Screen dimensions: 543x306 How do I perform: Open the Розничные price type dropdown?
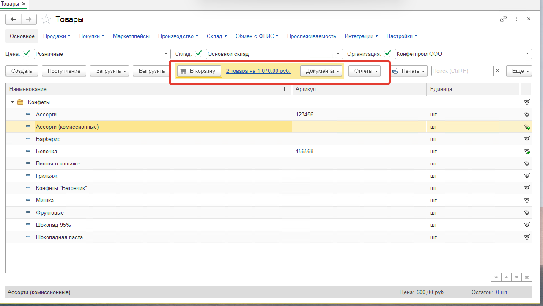[166, 54]
